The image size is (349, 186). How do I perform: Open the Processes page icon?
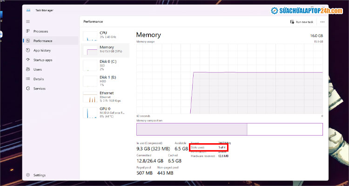pos(28,31)
